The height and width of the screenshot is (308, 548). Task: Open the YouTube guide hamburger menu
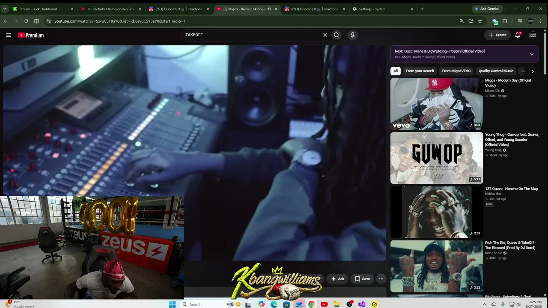(9, 35)
